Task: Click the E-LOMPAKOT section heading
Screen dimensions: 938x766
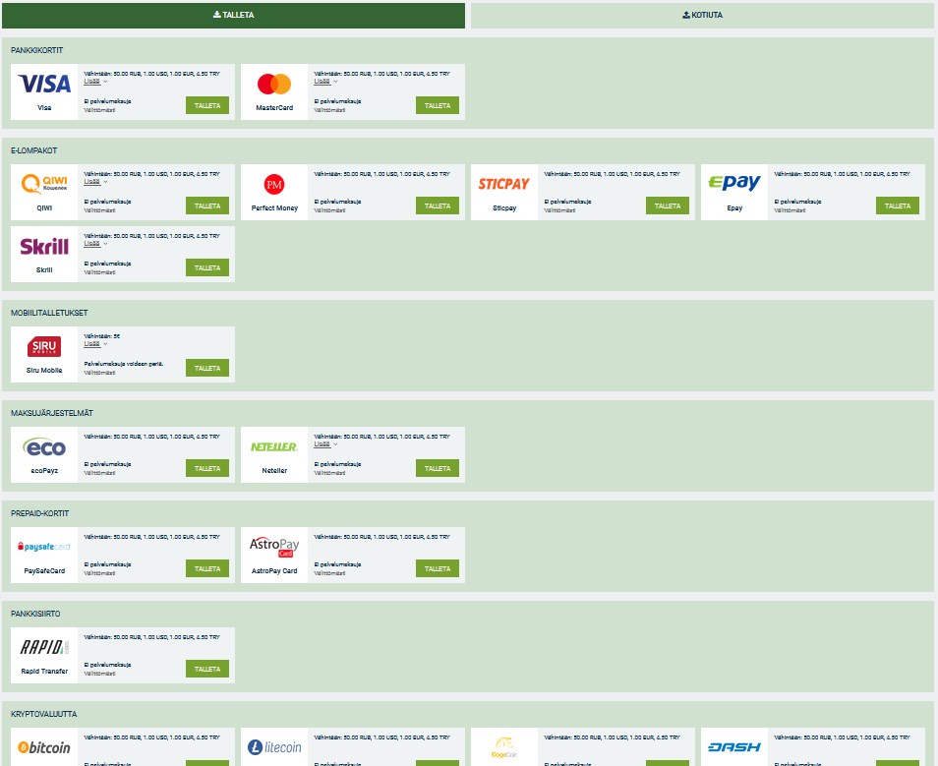Action: coord(33,150)
